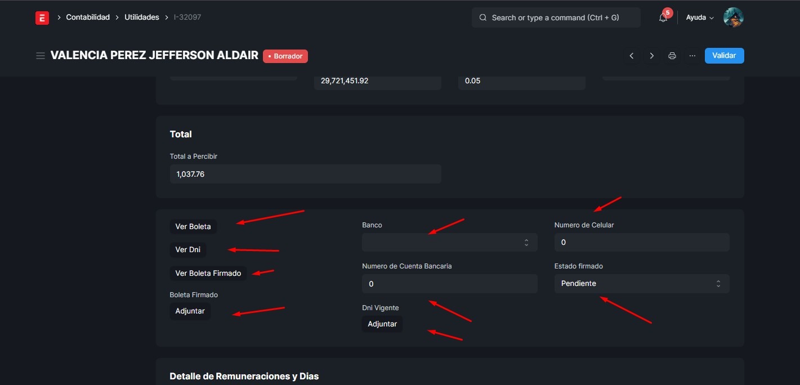Attach file under Dni Vigente
This screenshot has height=385, width=800.
pos(382,324)
